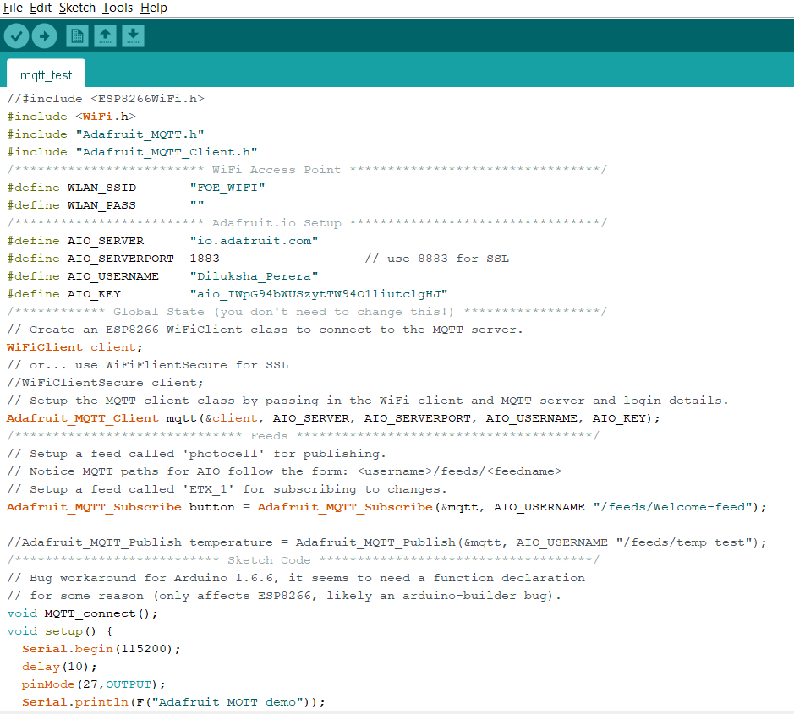Click the commented '//#include <ESP8266WiFi.h>' line
This screenshot has height=714, width=794.
106,99
